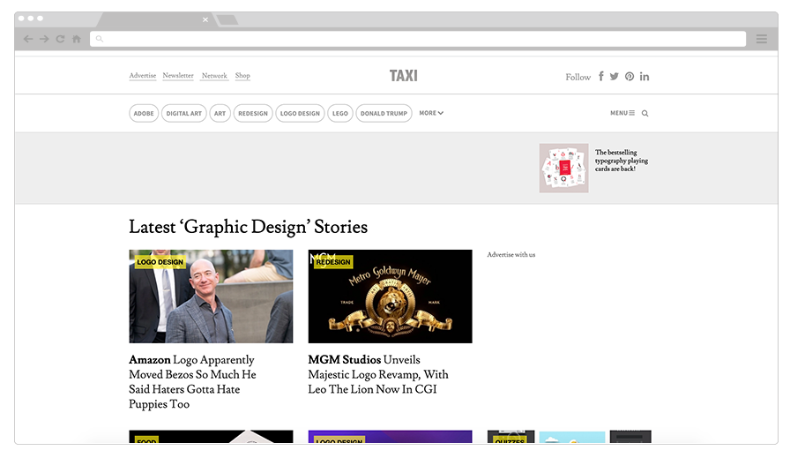
Task: Open the Shop link
Action: (242, 76)
